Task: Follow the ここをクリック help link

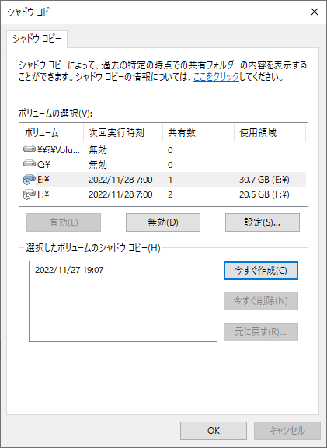Action: [216, 77]
